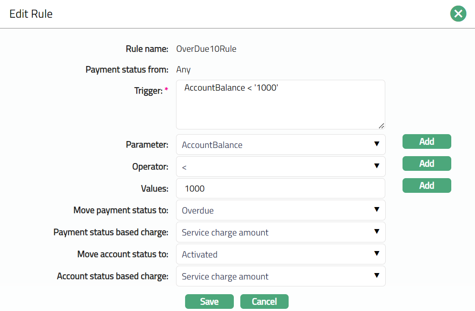This screenshot has height=311, width=475.
Task: Click the 'Any' payment status from value
Action: [x=183, y=69]
